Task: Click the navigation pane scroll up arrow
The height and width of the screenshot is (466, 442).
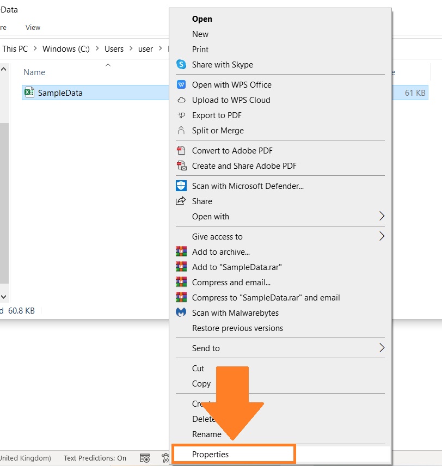Action: coord(4,69)
